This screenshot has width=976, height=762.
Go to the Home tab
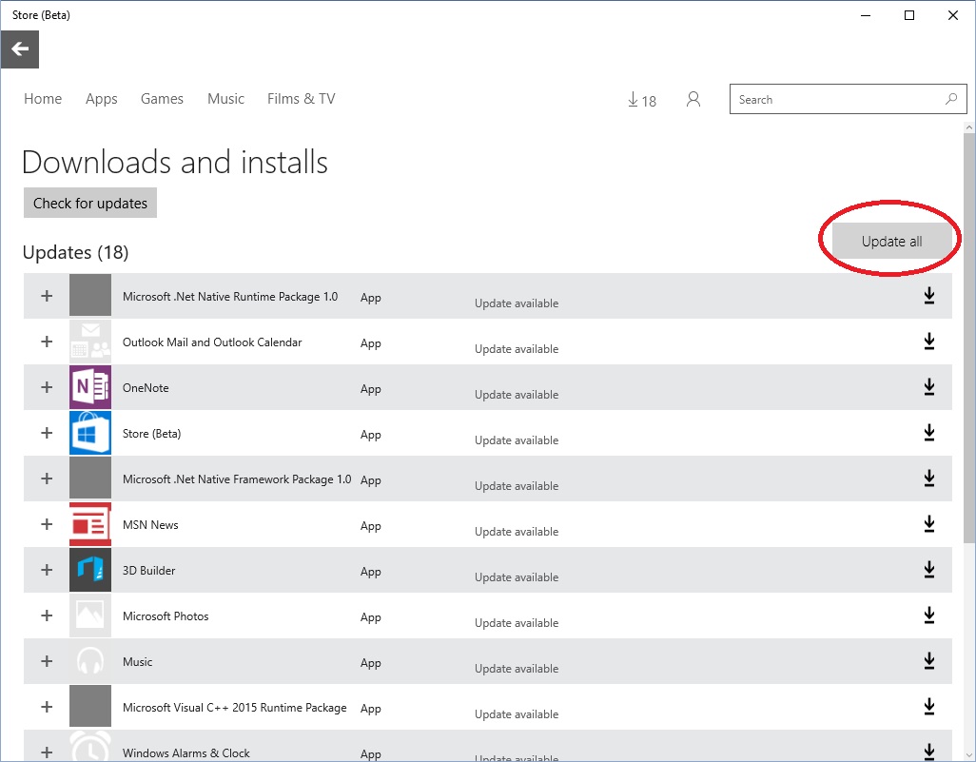point(43,98)
